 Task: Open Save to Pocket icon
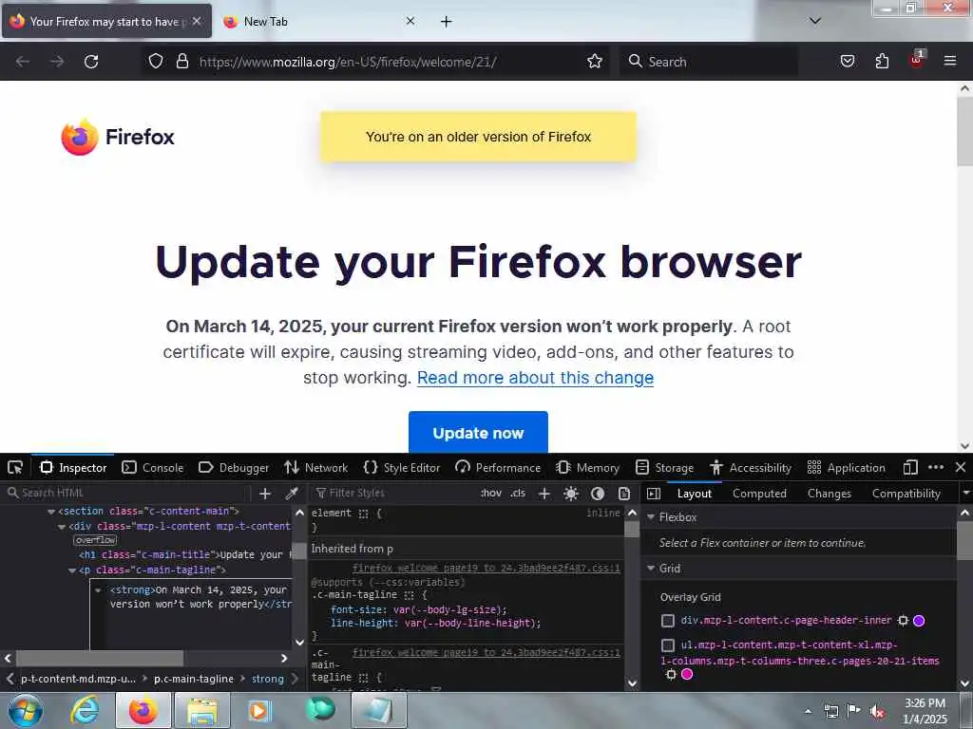pos(847,61)
